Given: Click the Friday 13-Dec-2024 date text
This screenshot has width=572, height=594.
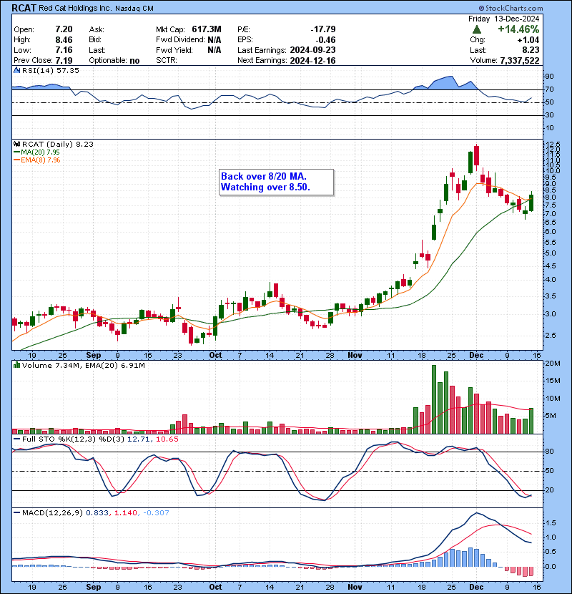Looking at the screenshot, I should pos(504,19).
